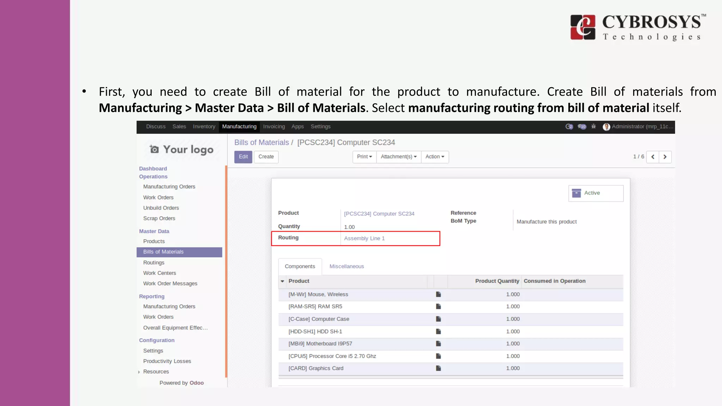Click the Edit button
The image size is (722, 406).
243,157
